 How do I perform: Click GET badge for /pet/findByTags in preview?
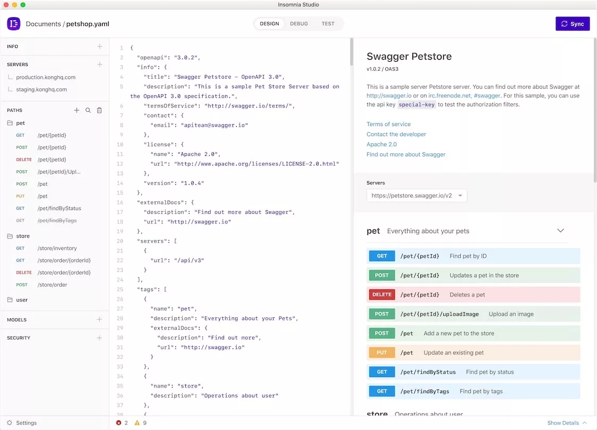(x=382, y=391)
